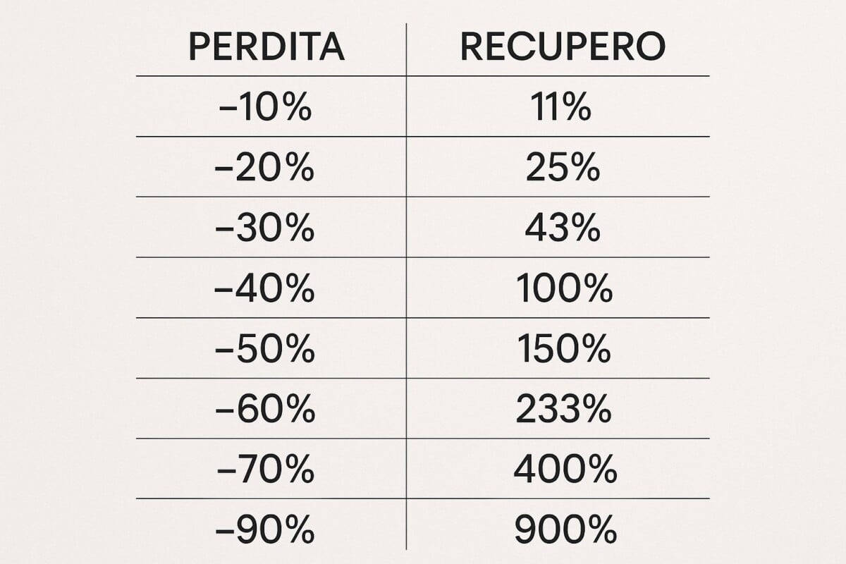Click the −60% value in PERDITA

(x=265, y=410)
